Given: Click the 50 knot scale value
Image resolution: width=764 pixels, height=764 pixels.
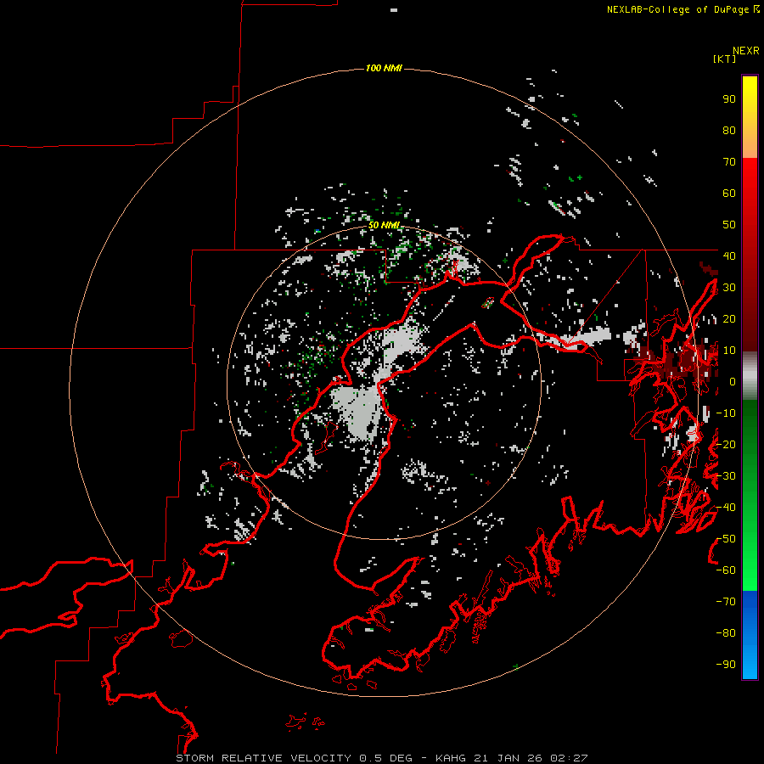Looking at the screenshot, I should click(x=729, y=225).
